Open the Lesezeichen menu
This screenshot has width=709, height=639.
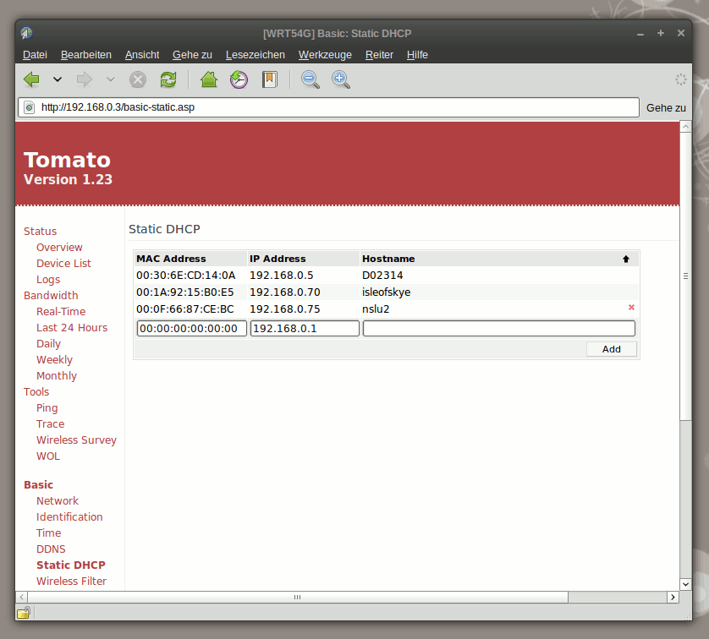255,55
